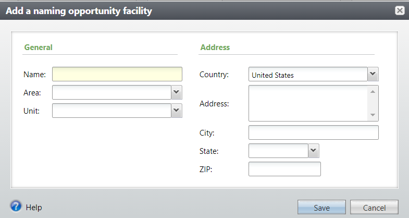Click into the ZIP text field

284,169
